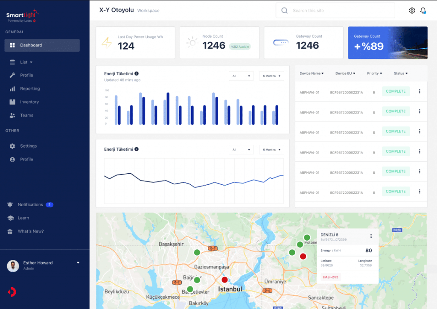Open the bar chart's 6 Months dropdown

271,76
